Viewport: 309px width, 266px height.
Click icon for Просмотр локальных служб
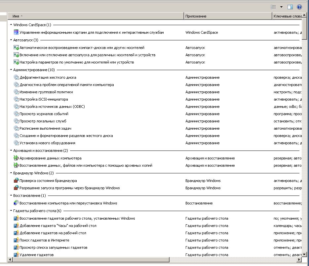point(16,121)
